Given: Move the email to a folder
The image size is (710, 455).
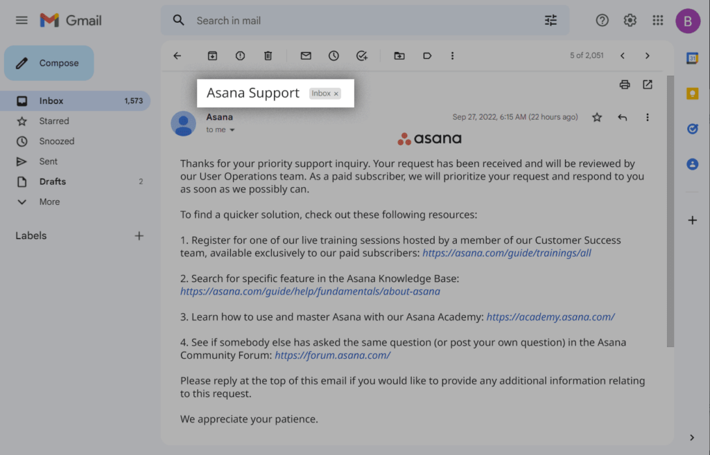Looking at the screenshot, I should coord(399,55).
